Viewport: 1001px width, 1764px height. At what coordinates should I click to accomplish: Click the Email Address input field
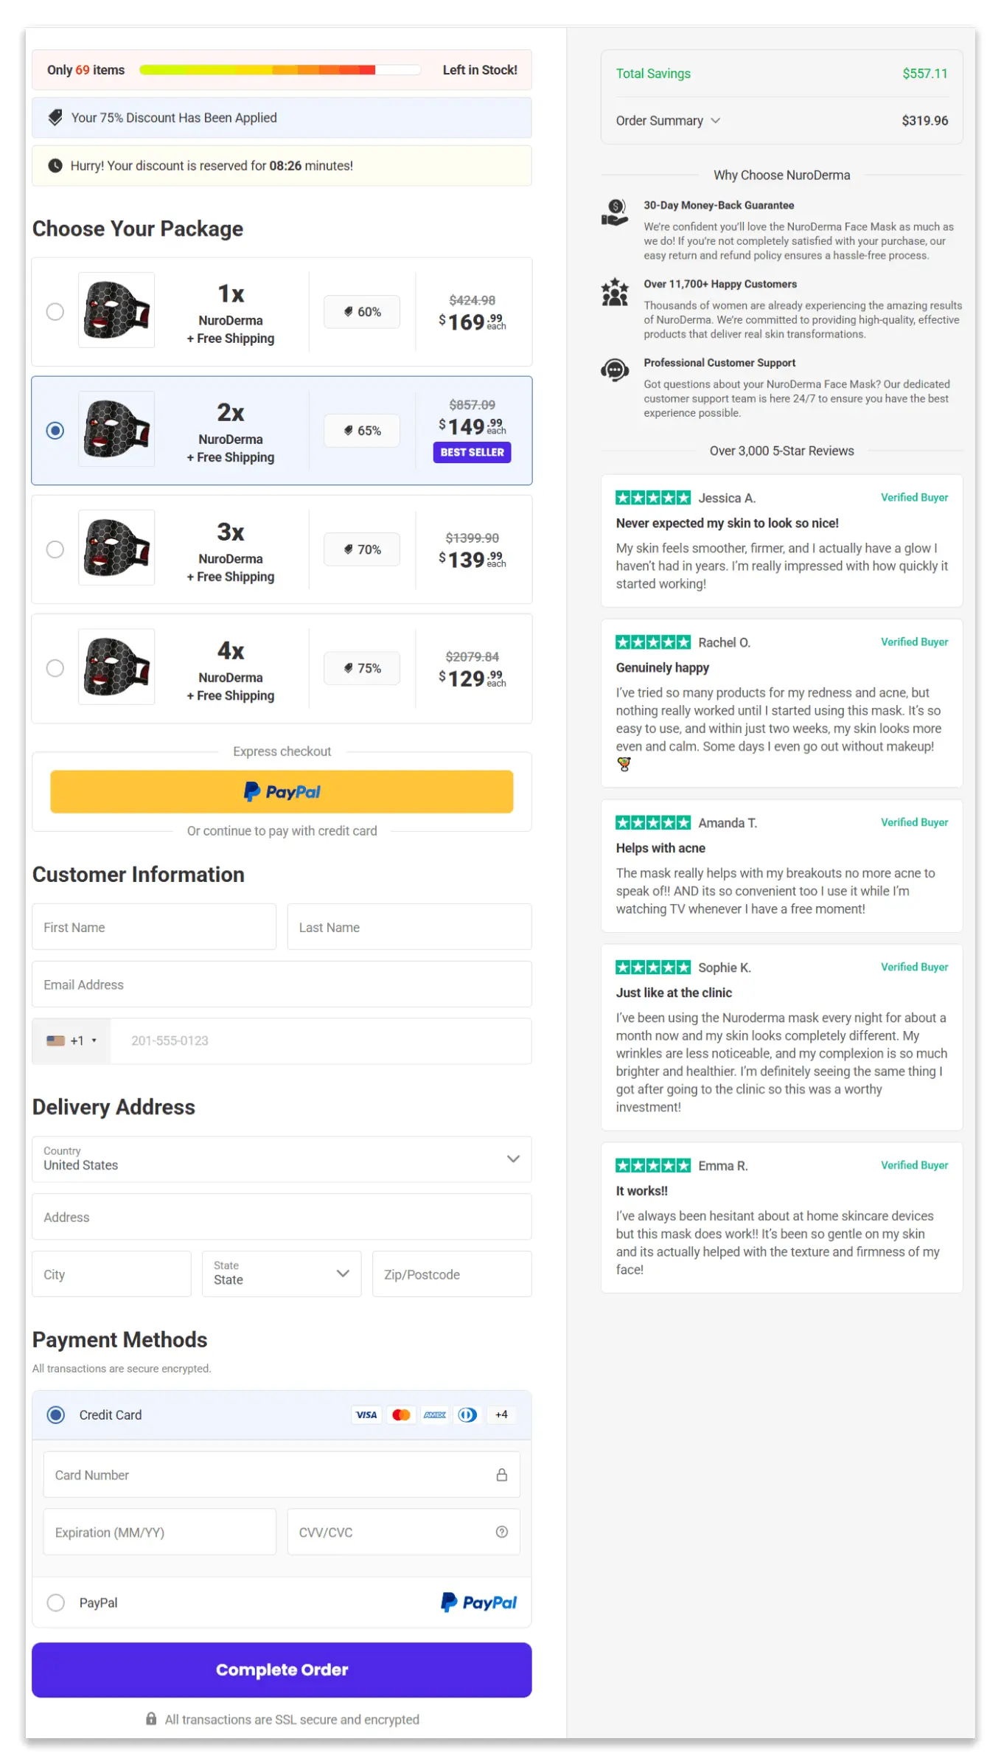(x=282, y=984)
